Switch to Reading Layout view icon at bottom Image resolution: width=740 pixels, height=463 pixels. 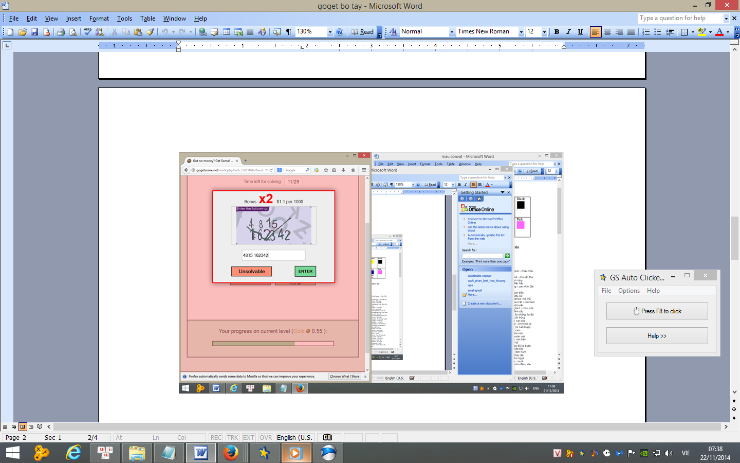pyautogui.click(x=40, y=426)
